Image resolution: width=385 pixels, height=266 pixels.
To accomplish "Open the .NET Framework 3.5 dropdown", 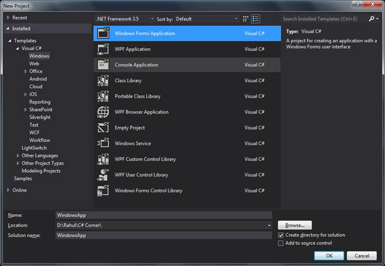I will pos(125,19).
